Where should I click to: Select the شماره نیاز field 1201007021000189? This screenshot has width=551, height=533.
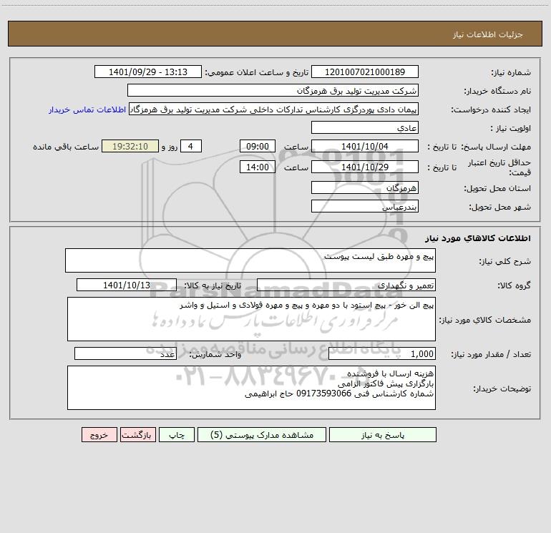pos(365,72)
